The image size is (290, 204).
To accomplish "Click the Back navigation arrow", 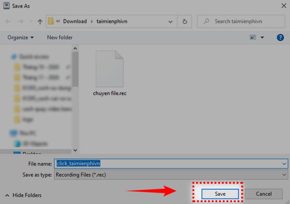I will 8,21.
